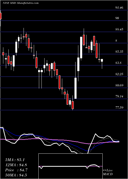
Task: Click the 88.45 price axis label
Action: [x=119, y=29]
